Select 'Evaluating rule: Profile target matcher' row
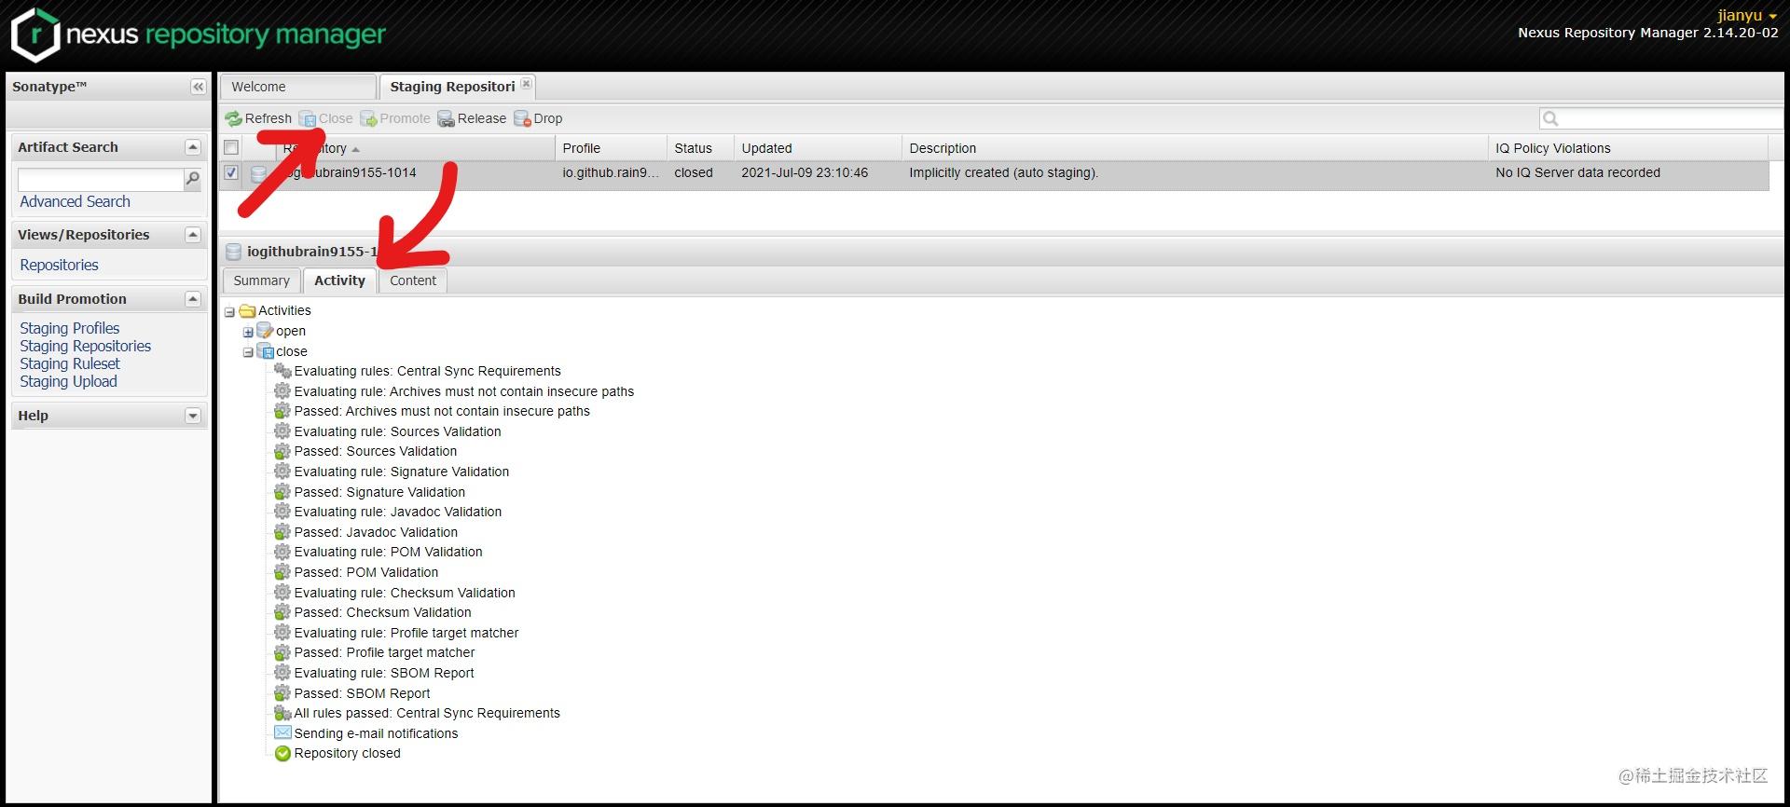Screen dimensions: 1790x807 tap(406, 633)
